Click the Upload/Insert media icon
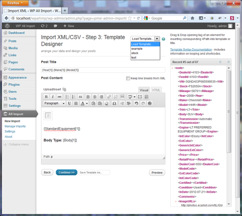242x216 pixels. pyautogui.click(x=65, y=89)
